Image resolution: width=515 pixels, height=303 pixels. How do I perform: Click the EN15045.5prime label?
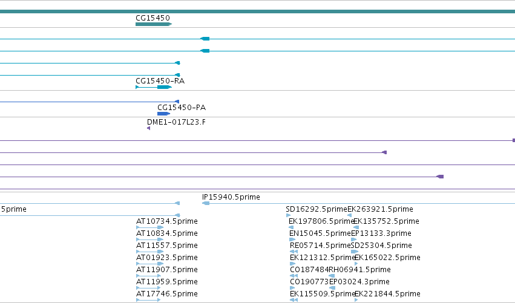[x=320, y=233]
